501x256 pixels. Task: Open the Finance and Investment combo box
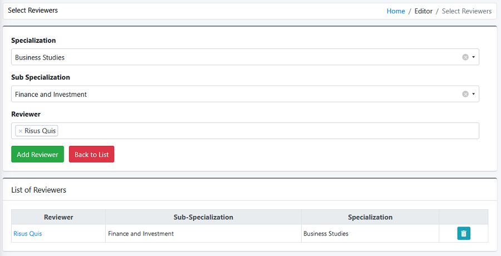245,94
